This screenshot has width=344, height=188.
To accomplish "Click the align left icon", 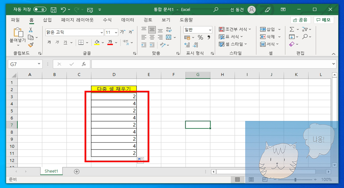I will pos(144,37).
